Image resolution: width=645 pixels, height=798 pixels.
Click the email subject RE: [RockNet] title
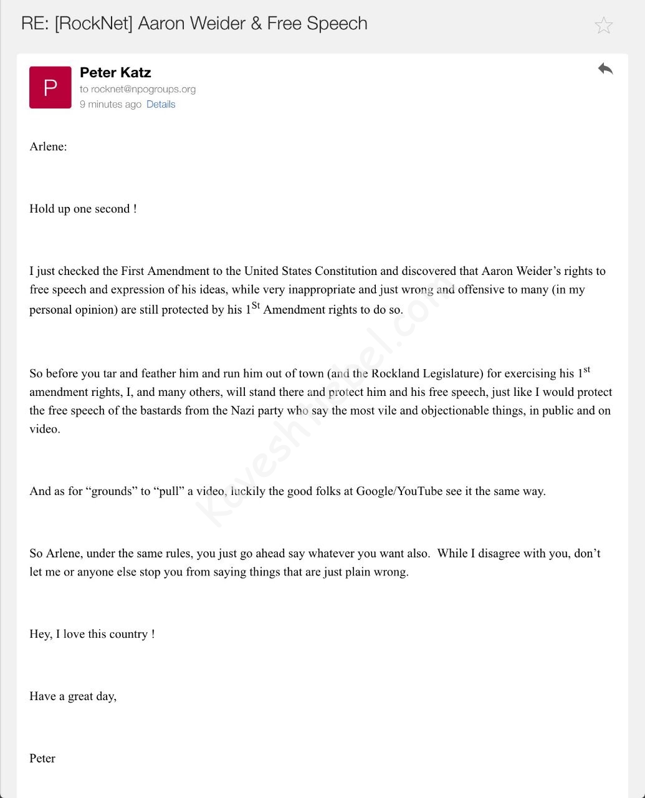coord(194,24)
